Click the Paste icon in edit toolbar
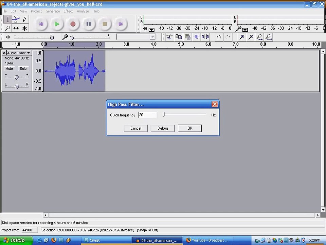Screen dimensions: 326x245 tap(187, 37)
